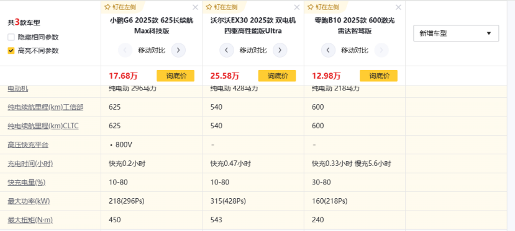This screenshot has width=515, height=231.
Task: Click 询底价 for 小鹏G6 at 17.68万
Action: (x=175, y=76)
